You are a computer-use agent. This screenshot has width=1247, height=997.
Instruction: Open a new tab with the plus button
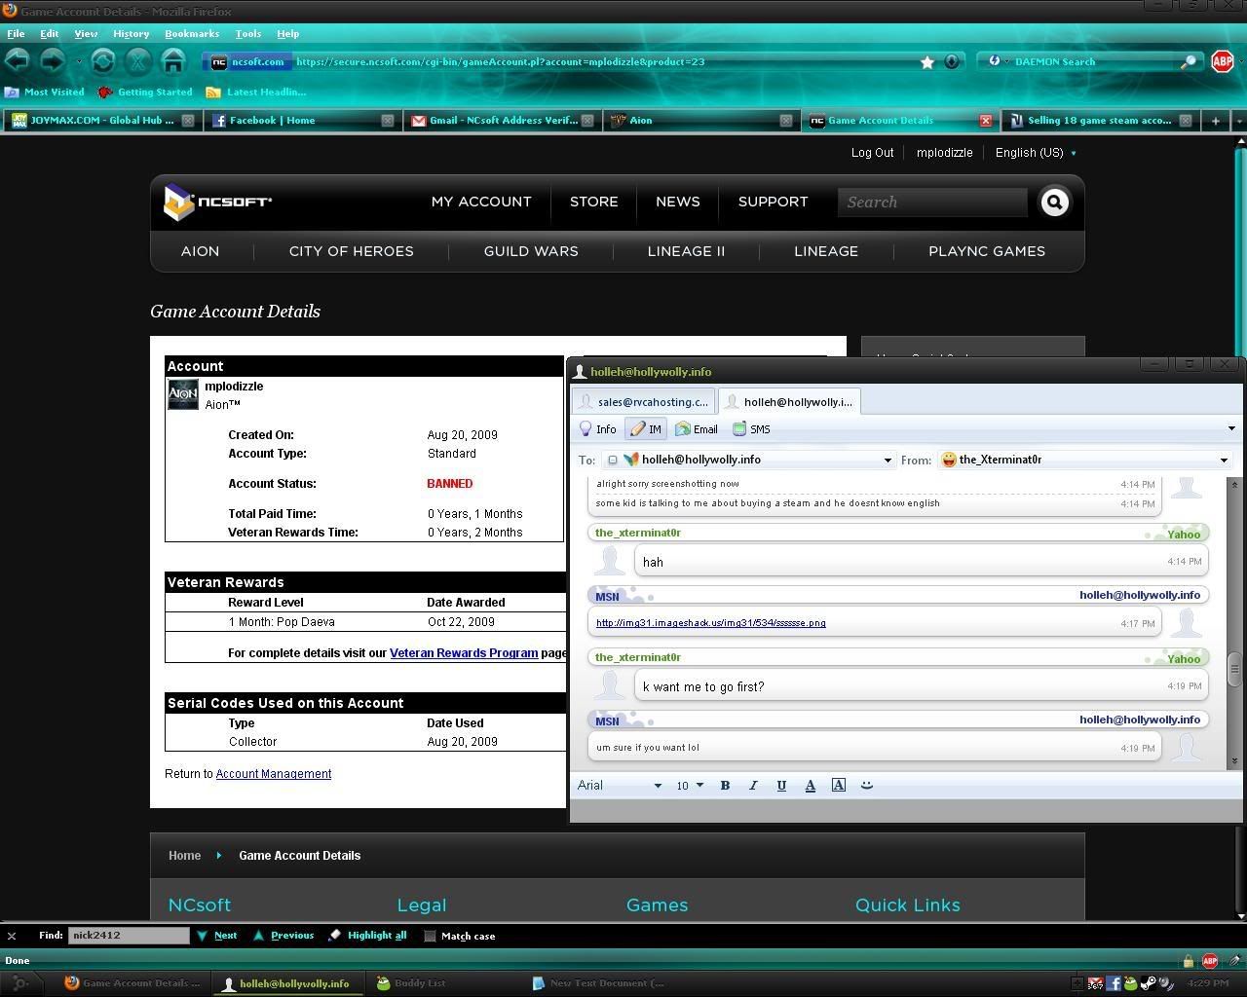(x=1216, y=121)
